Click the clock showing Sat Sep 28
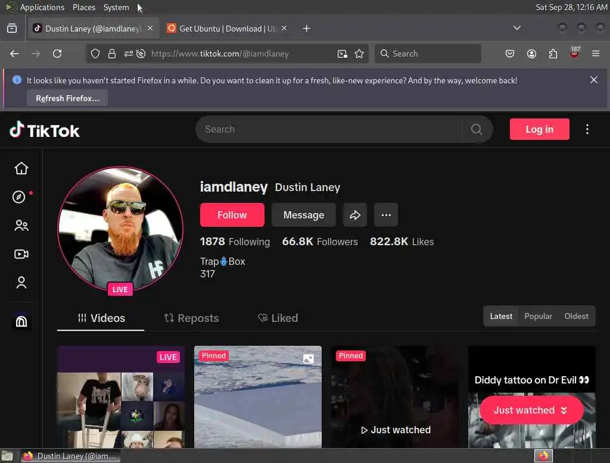 (x=571, y=7)
